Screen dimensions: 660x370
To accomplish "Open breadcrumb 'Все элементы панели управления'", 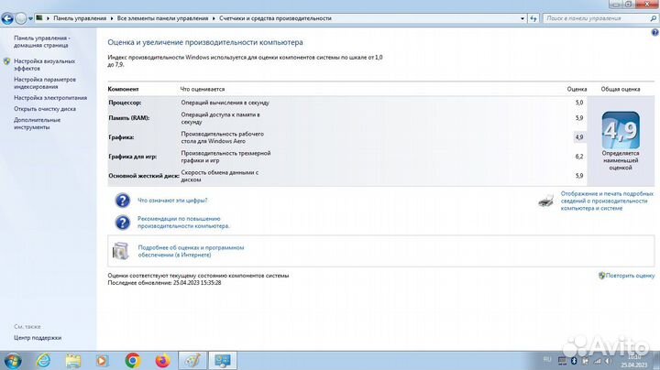I will coord(162,18).
